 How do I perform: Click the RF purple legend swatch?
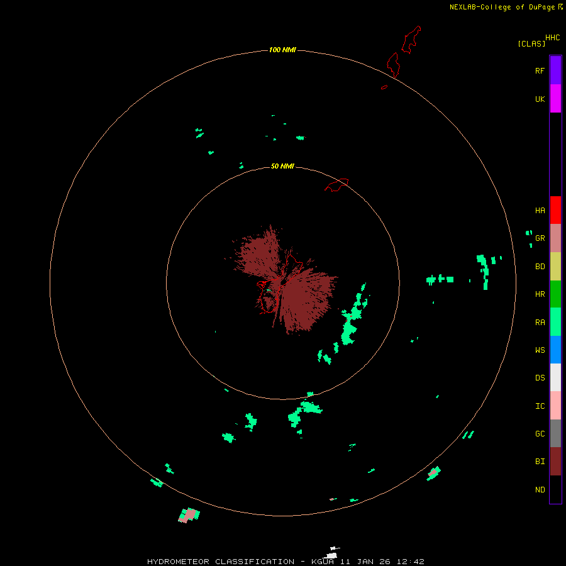tap(555, 70)
